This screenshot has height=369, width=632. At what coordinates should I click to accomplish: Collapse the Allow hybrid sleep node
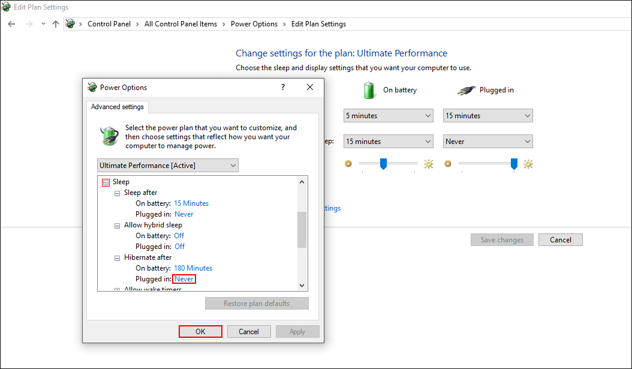pyautogui.click(x=118, y=226)
